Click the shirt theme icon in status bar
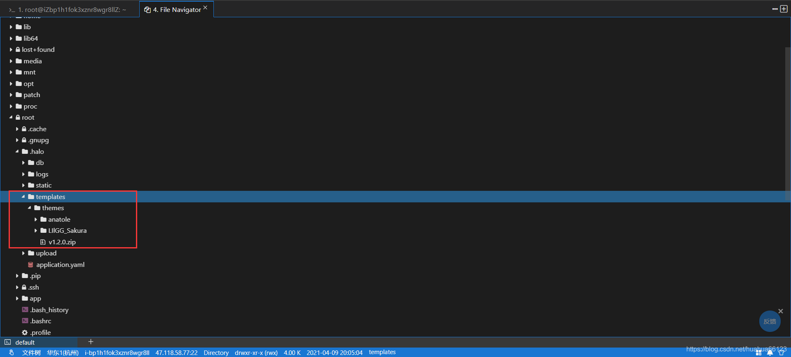Screen dimensions: 791x357 pos(781,352)
